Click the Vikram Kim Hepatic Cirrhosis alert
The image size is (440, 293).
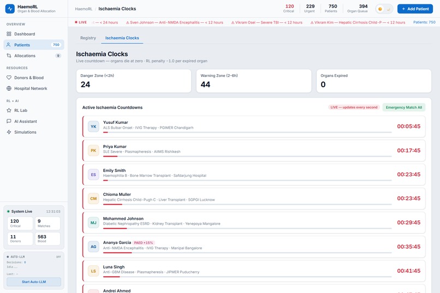pyautogui.click(x=358, y=22)
